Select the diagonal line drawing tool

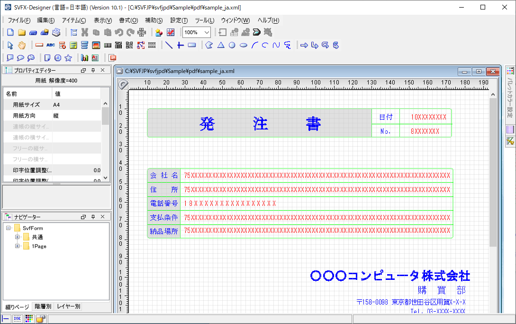(x=169, y=45)
